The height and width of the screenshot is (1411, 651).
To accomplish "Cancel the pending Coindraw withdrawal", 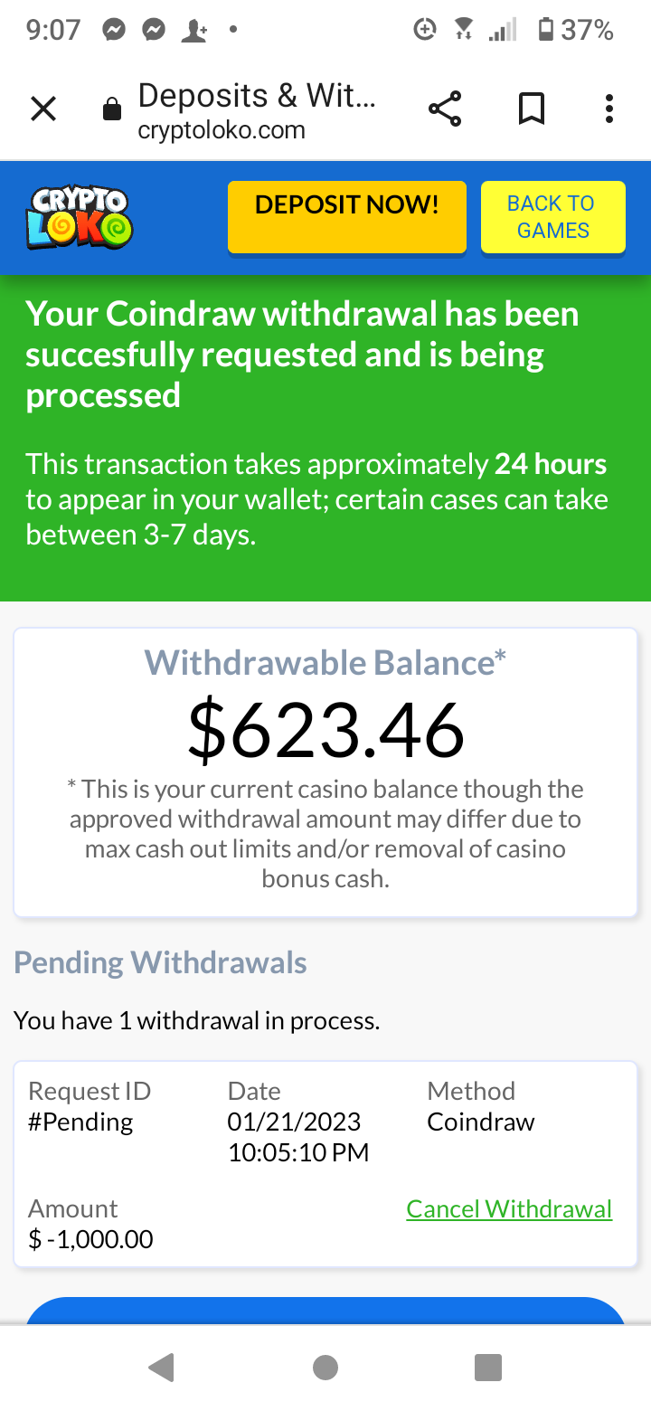I will tap(509, 1209).
